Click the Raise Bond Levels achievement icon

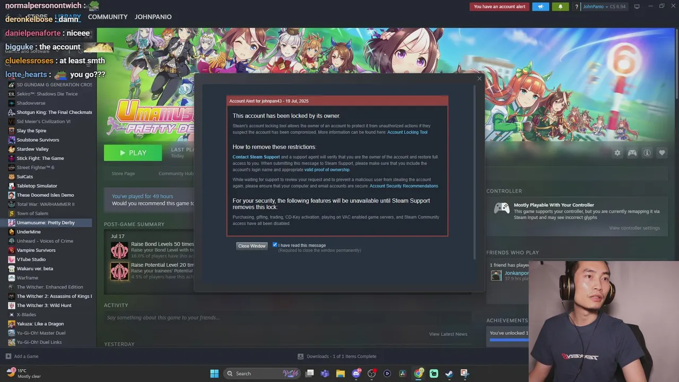[119, 250]
